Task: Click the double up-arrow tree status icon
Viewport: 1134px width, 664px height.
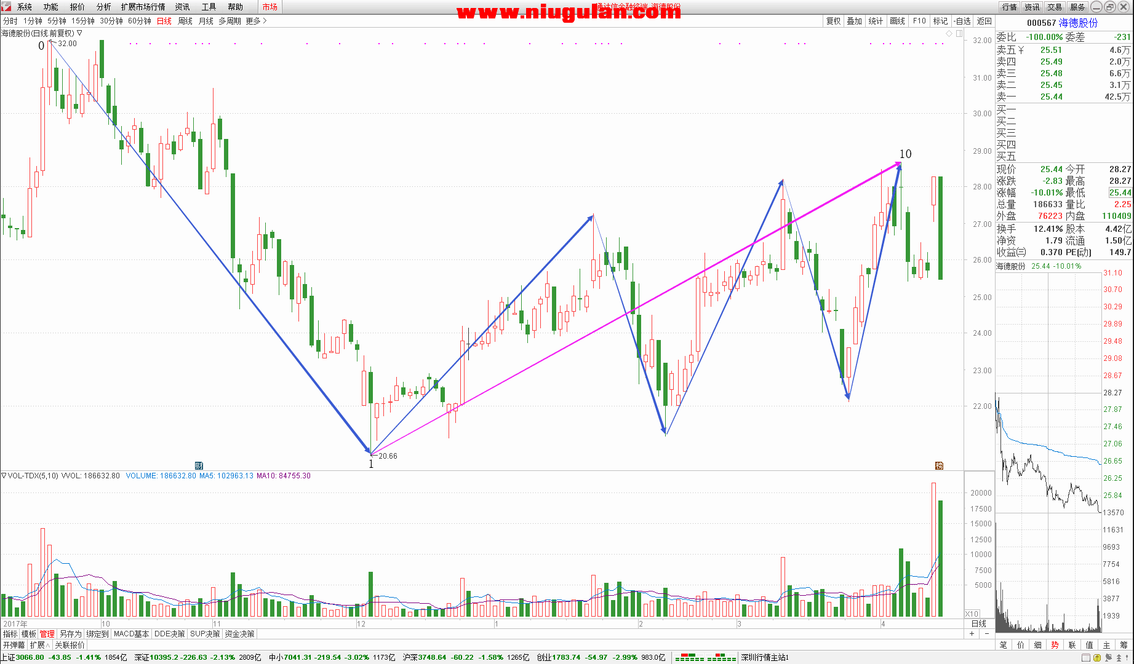Action: click(x=1119, y=658)
